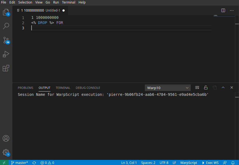Maximize the panel with the up chevron
The height and width of the screenshot is (165, 239).
click(223, 87)
